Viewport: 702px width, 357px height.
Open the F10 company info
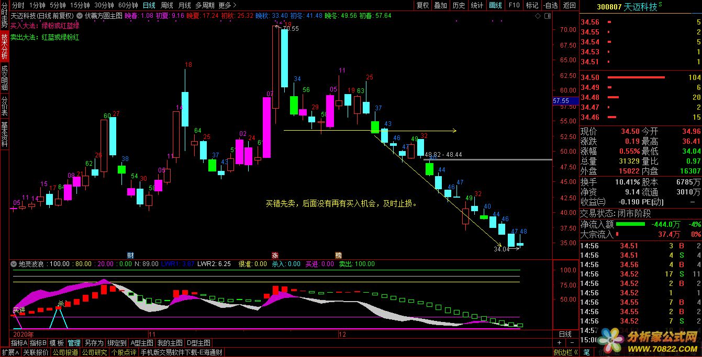(x=514, y=5)
